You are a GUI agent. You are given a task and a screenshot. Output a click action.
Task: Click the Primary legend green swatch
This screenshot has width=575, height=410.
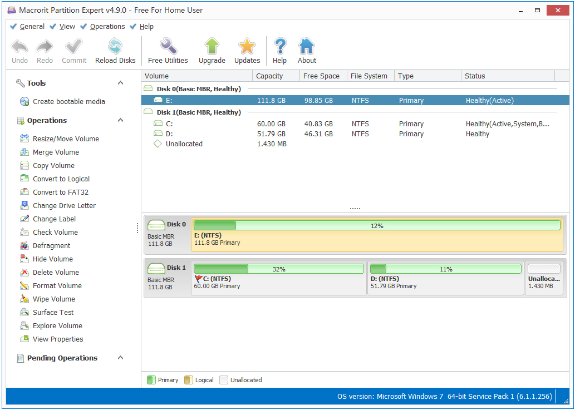pyautogui.click(x=151, y=380)
